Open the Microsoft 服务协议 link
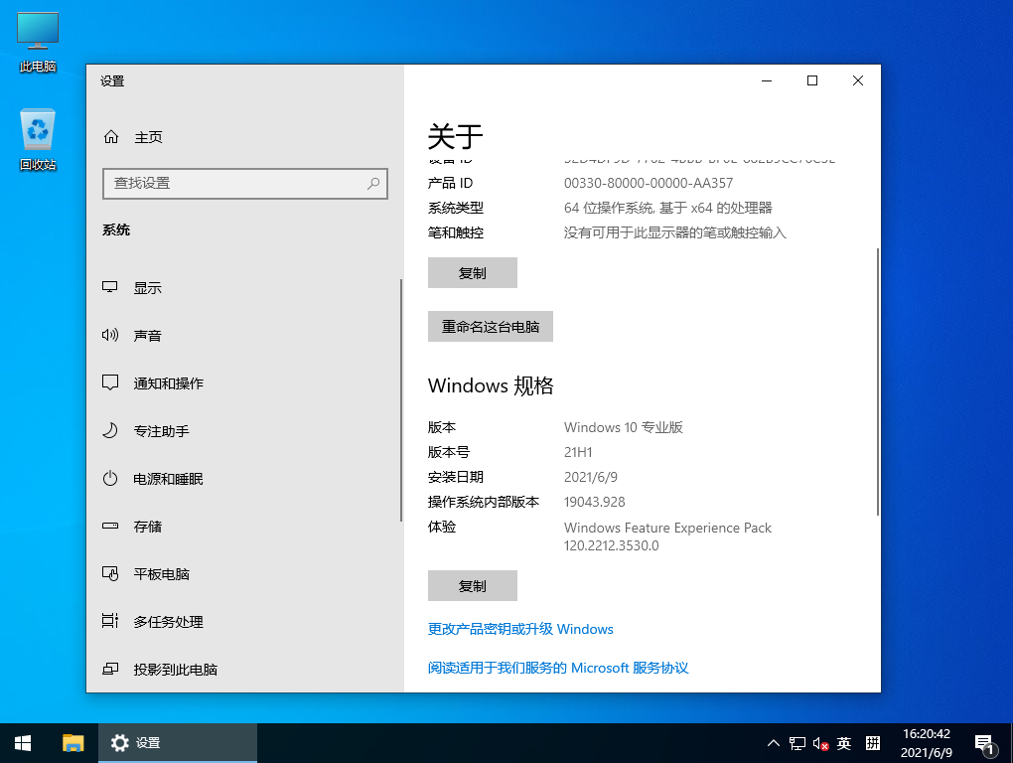Image resolution: width=1013 pixels, height=763 pixels. tap(558, 668)
